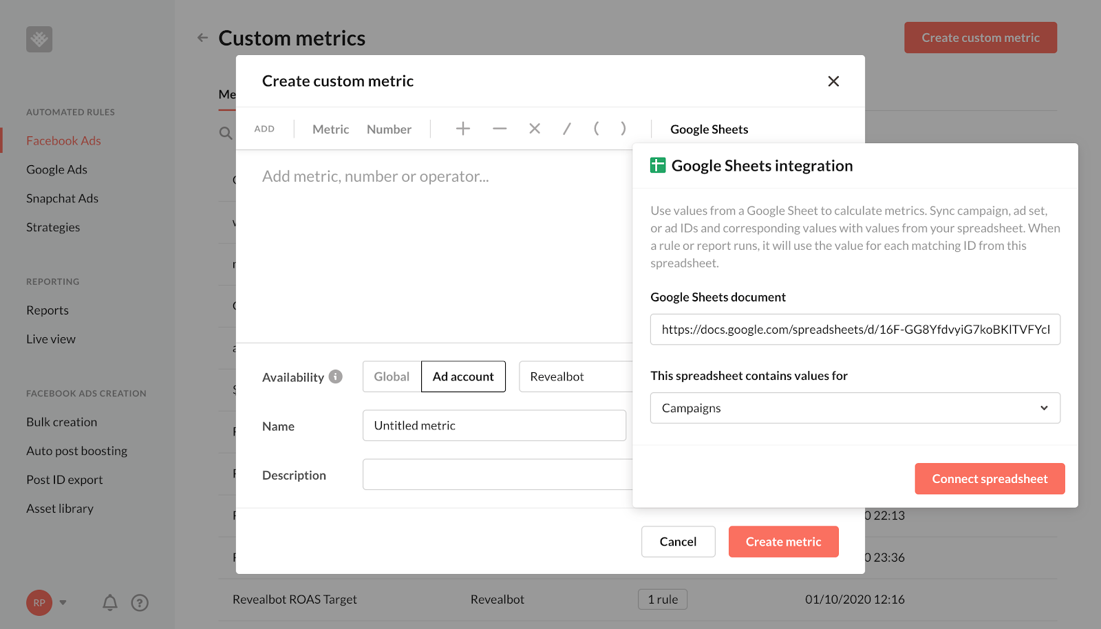Open Bulk creation in the sidebar
Viewport: 1101px width, 629px height.
click(62, 422)
